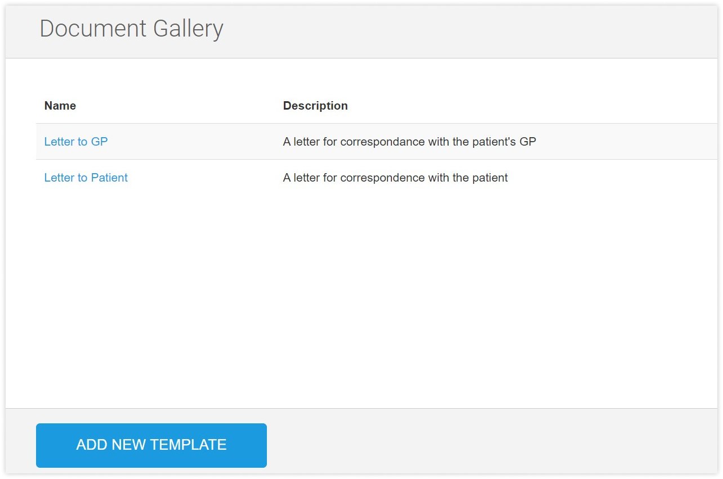Select the Letter to GP description text
Viewport: 723px width, 479px height.
tap(409, 142)
